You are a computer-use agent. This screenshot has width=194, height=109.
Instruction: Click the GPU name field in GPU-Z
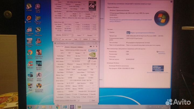point(76,50)
